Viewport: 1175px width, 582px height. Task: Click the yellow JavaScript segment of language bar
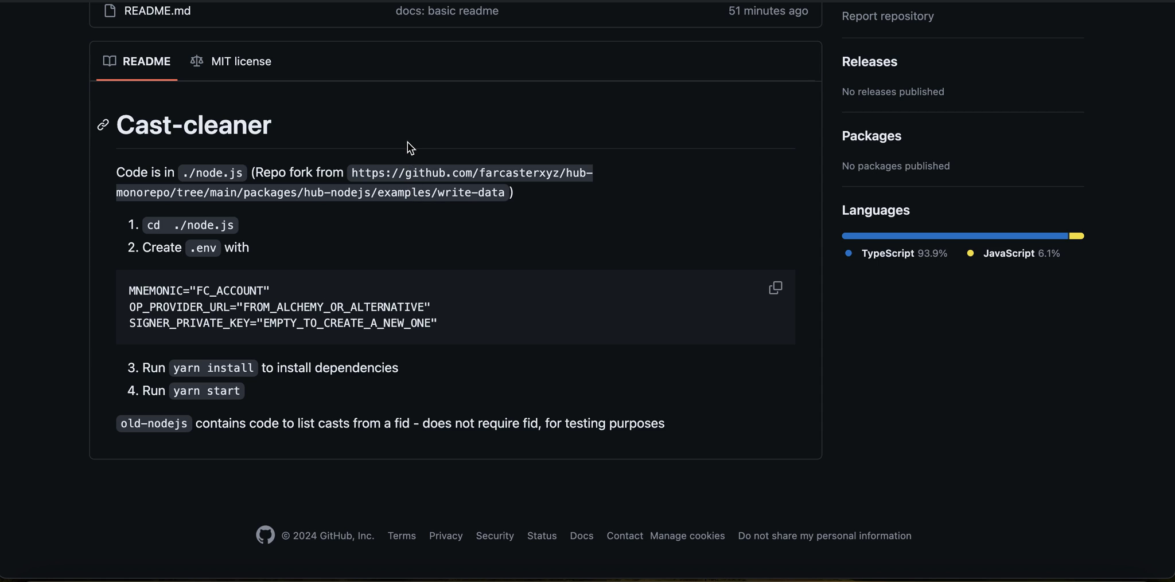1077,236
